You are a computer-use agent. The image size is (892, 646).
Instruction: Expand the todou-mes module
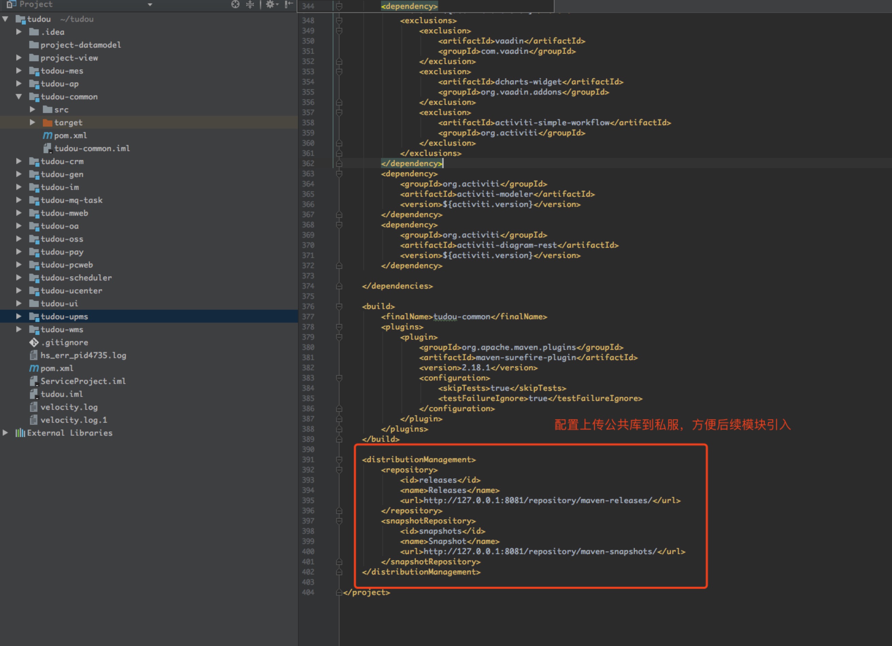[x=18, y=71]
